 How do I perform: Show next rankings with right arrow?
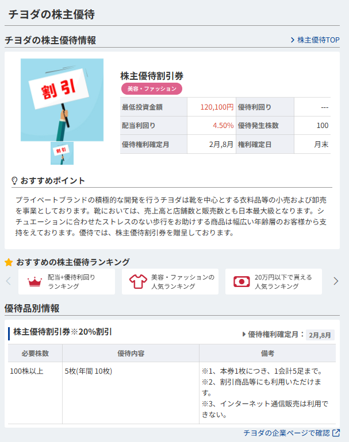click(336, 281)
